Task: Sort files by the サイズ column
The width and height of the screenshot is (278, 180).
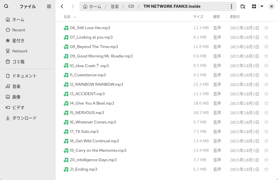Action: click(198, 17)
